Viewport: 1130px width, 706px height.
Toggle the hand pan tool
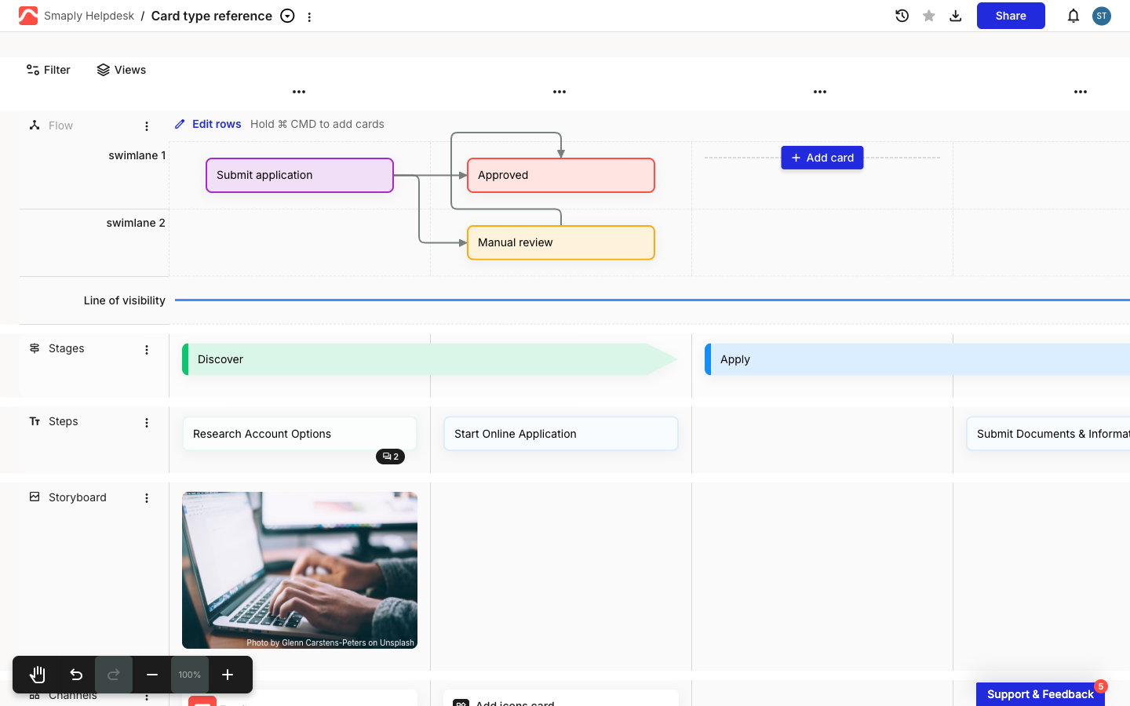[38, 675]
